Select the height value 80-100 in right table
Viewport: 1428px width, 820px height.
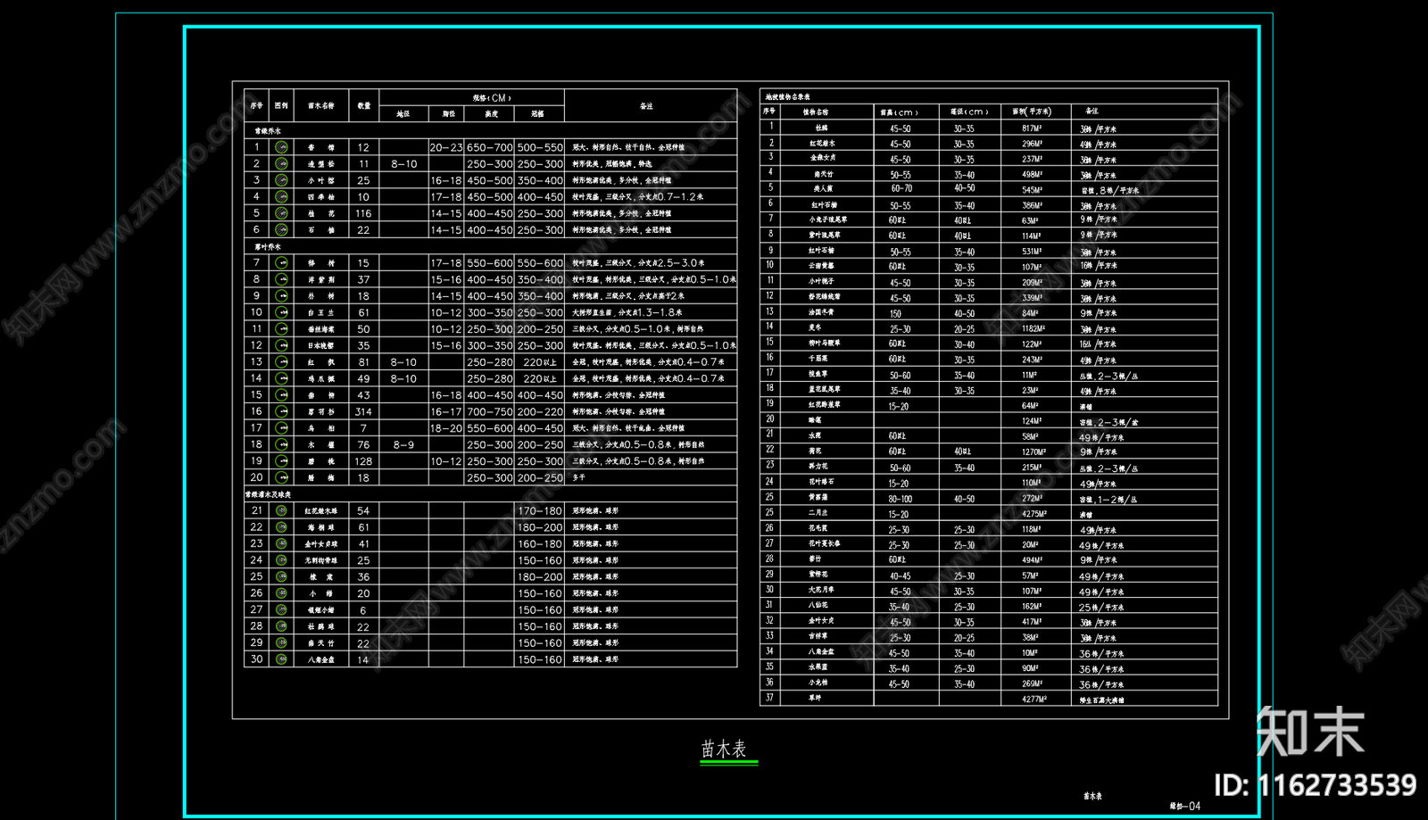[900, 499]
